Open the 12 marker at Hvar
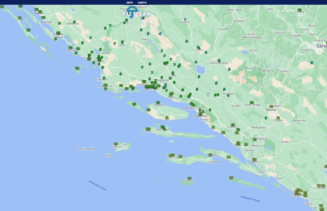The width and height of the screenshot is (327, 211). (x=148, y=129)
